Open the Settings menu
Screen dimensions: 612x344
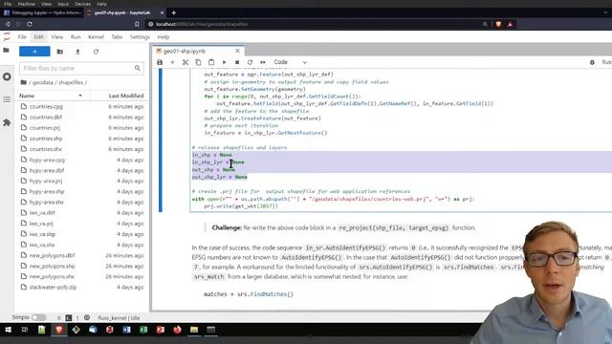[140, 37]
